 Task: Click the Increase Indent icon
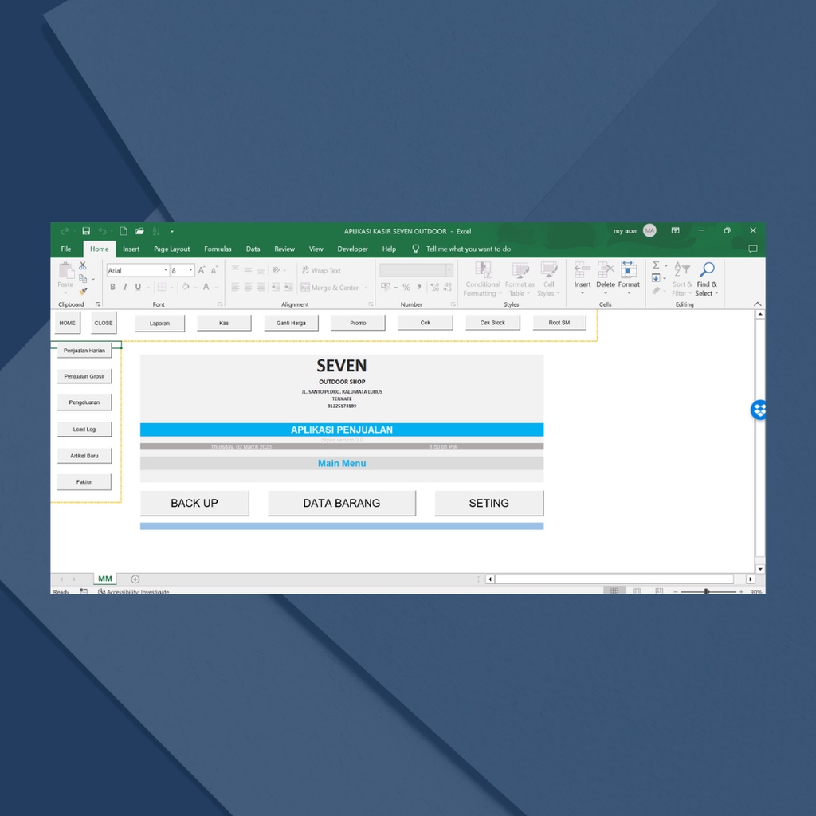coord(288,287)
